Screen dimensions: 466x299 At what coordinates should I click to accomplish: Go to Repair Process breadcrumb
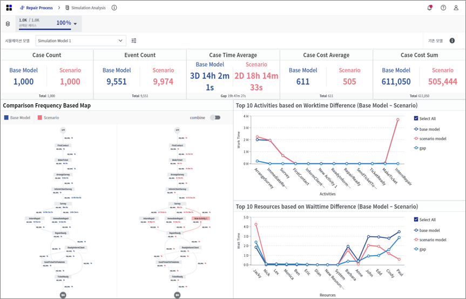pyautogui.click(x=36, y=8)
